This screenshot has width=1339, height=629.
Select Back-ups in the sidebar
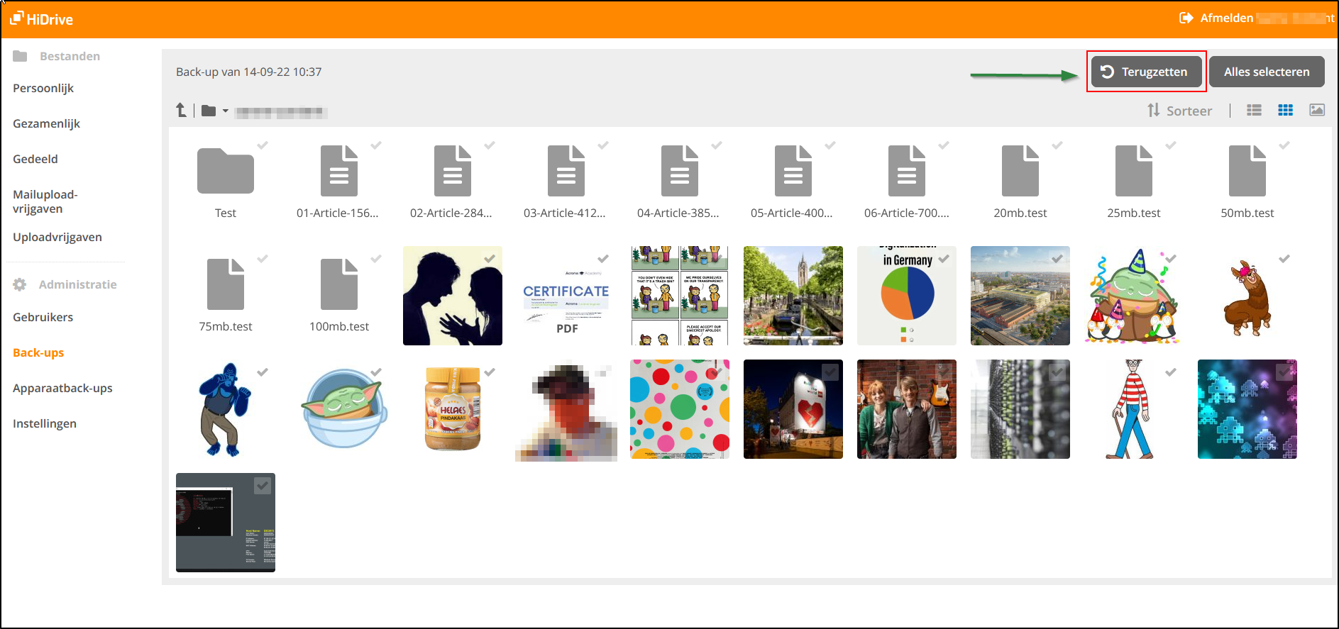tap(38, 352)
